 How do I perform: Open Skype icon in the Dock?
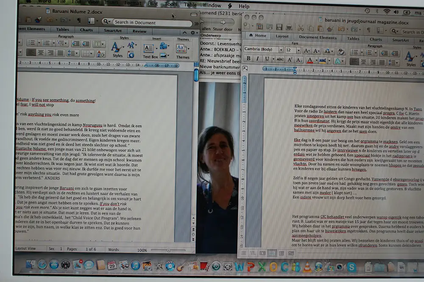pos(351,268)
